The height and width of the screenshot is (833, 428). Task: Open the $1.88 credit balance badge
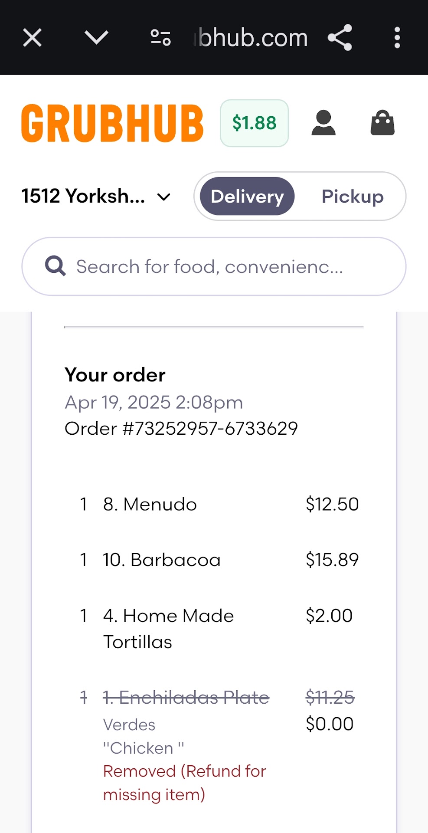coord(254,123)
